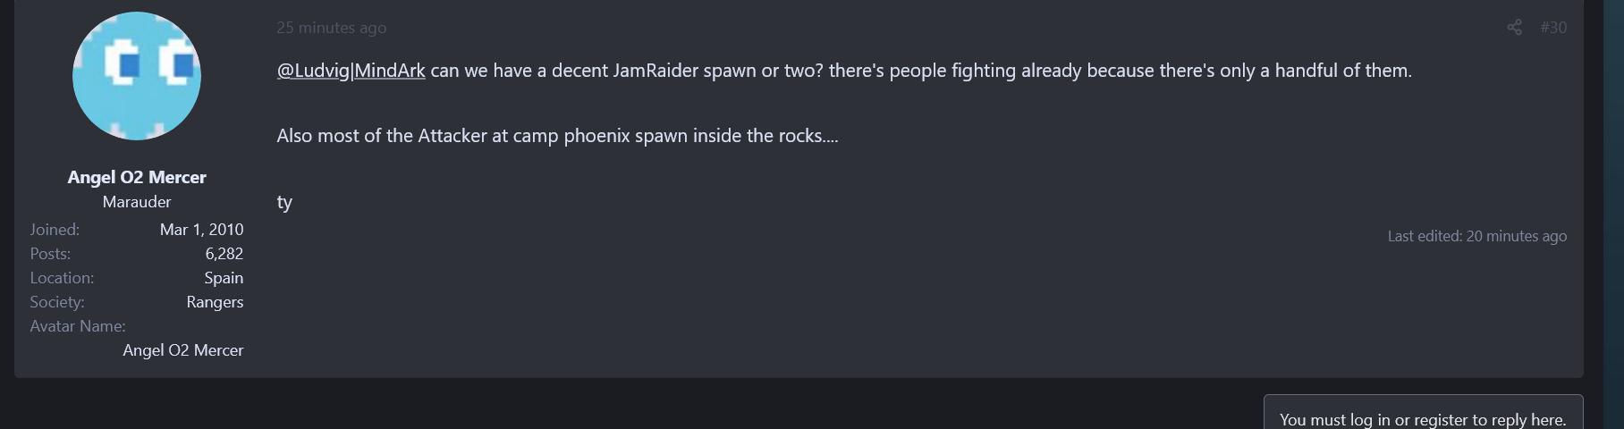The width and height of the screenshot is (1624, 429).
Task: Click the Avatar Name value Angel O2 Mercer
Action: (182, 350)
